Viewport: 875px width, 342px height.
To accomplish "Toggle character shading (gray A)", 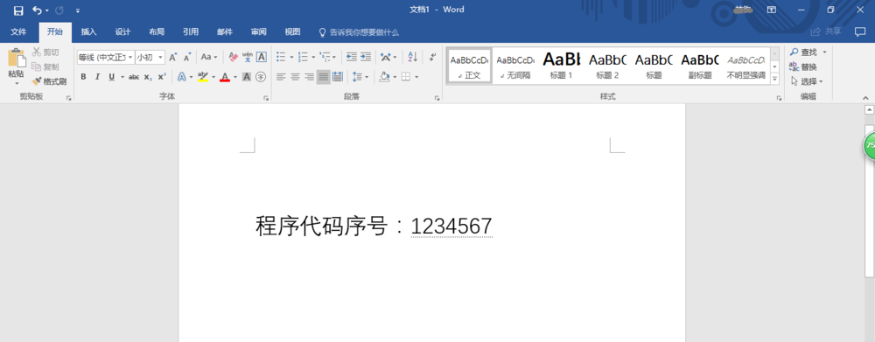I will (247, 76).
